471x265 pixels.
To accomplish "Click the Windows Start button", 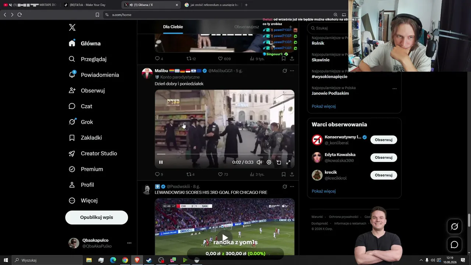I will tap(6, 260).
